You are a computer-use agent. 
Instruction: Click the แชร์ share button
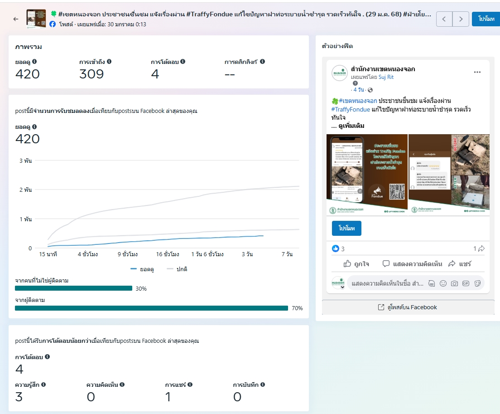point(460,263)
